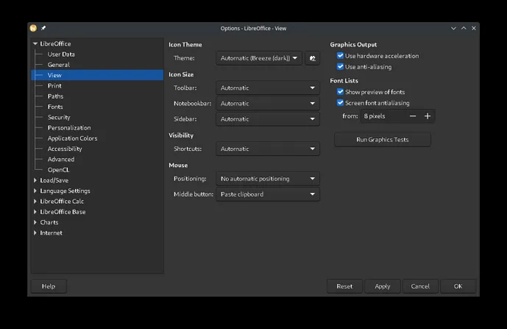Viewport: 507px width, 329px height.
Task: Click the Apply button
Action: point(382,286)
